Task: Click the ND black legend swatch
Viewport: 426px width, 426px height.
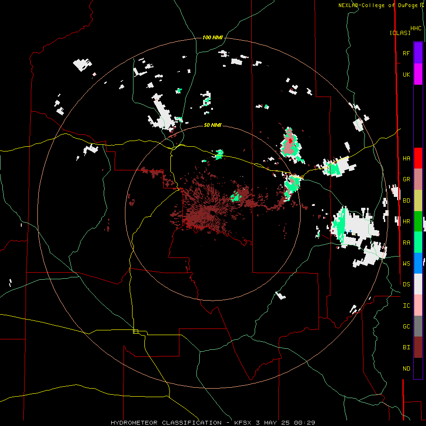Action: pos(418,368)
